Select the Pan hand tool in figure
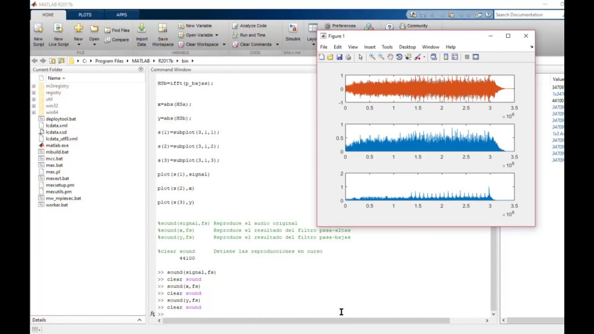 (390, 57)
